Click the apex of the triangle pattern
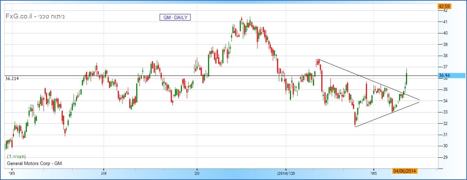Viewport: 467px width, 180px height. pyautogui.click(x=420, y=101)
